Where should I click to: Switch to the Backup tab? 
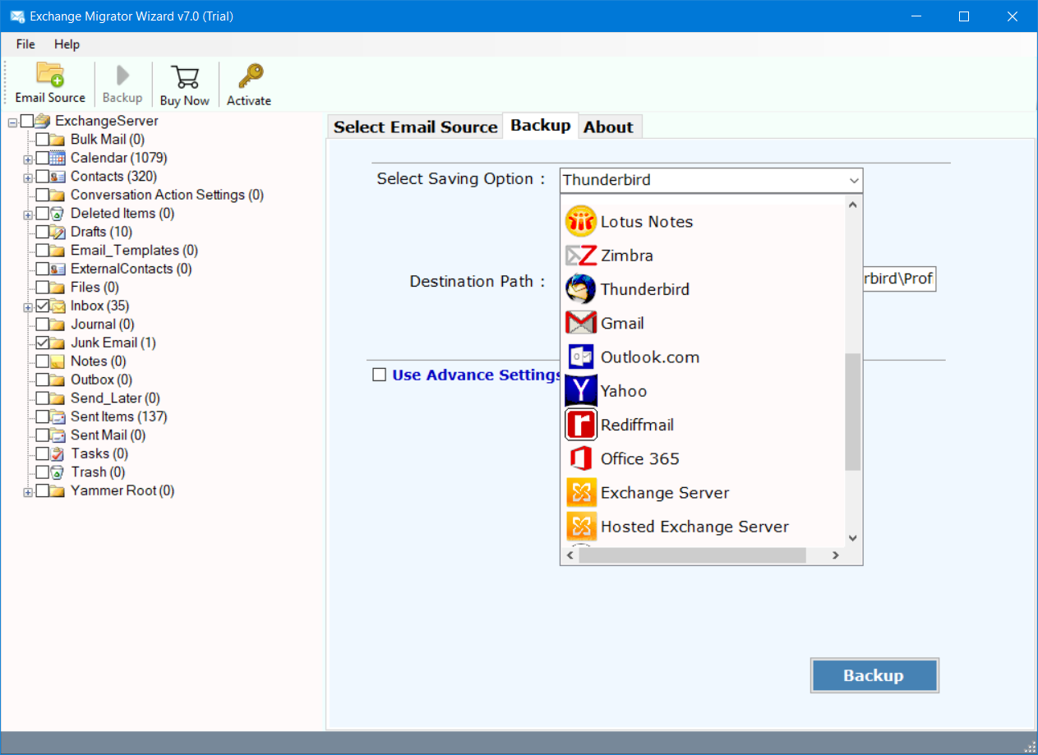pyautogui.click(x=541, y=125)
